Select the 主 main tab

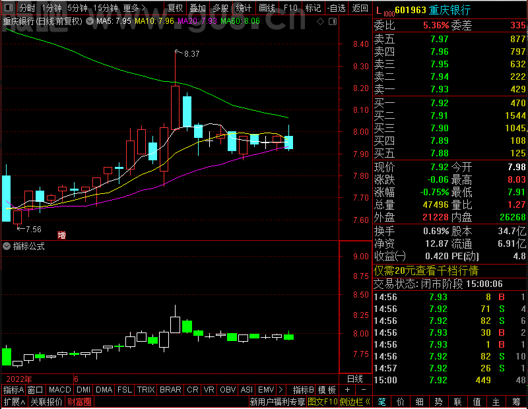[496, 402]
